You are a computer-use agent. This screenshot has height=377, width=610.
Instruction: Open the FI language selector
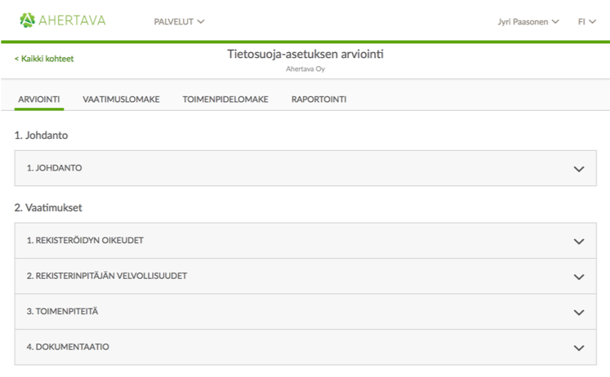click(x=586, y=21)
